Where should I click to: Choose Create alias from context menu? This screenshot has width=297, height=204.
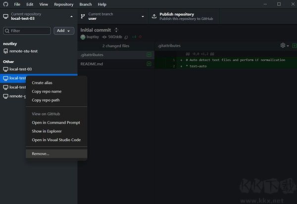pos(56,82)
